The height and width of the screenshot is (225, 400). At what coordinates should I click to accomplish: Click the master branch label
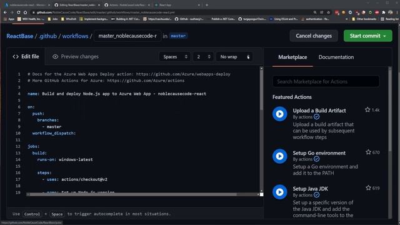pyautogui.click(x=178, y=36)
